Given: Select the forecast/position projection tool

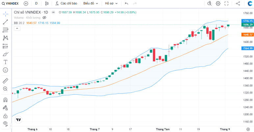Looking at the screenshot, I should 5,46.
